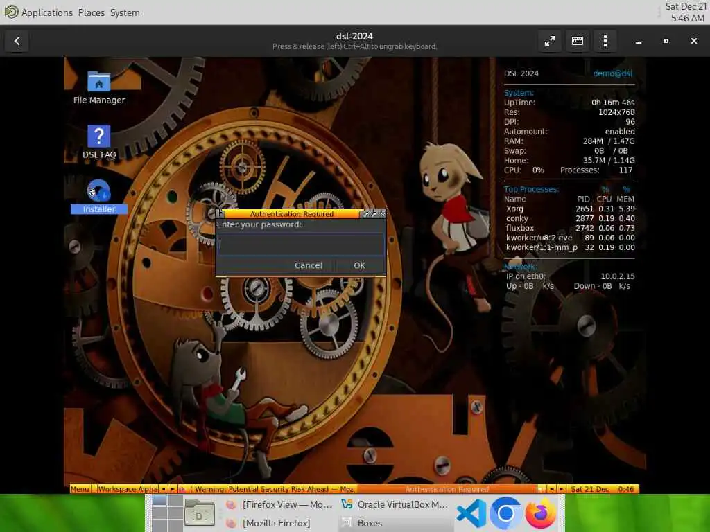Click the fluxbox toolbar clock
710x532 pixels.
click(603, 489)
